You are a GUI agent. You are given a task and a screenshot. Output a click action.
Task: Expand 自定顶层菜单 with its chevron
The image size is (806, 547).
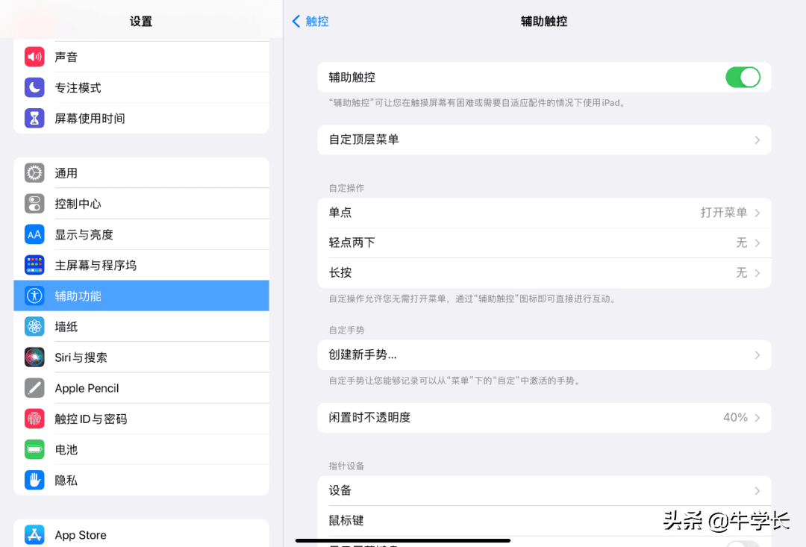(x=757, y=140)
